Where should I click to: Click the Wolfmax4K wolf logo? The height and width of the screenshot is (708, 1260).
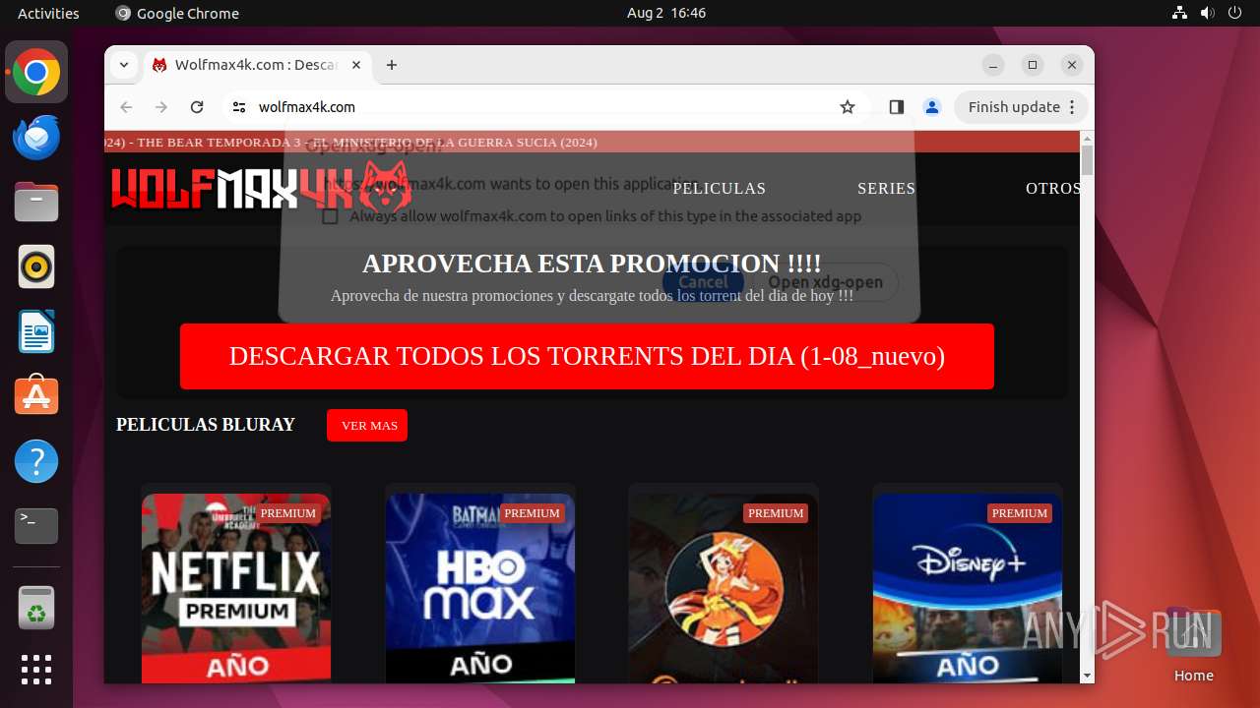262,188
